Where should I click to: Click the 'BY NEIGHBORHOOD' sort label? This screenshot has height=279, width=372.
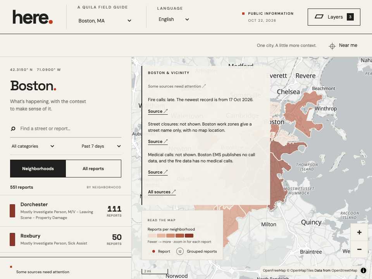click(x=104, y=187)
